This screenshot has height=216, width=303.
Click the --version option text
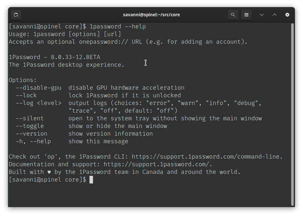pyautogui.click(x=32, y=134)
